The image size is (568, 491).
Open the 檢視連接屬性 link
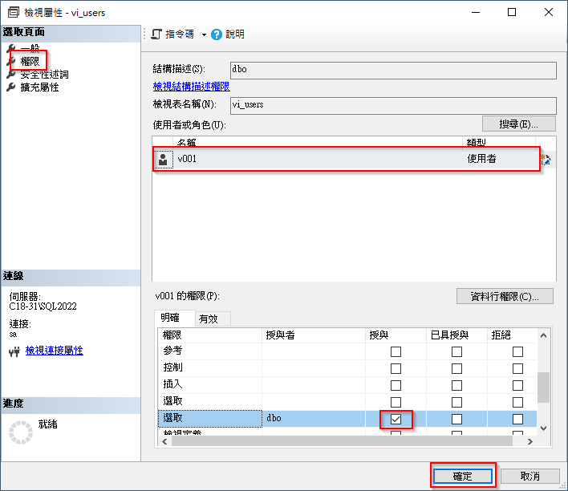55,351
